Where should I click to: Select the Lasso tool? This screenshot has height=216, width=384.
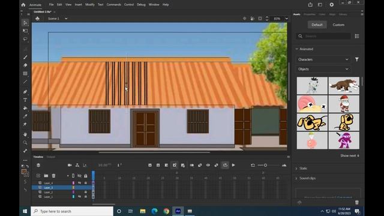point(25,39)
